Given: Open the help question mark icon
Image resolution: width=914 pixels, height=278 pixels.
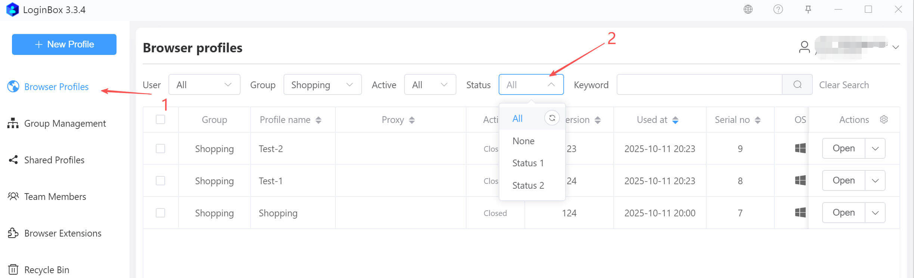Looking at the screenshot, I should click(778, 9).
